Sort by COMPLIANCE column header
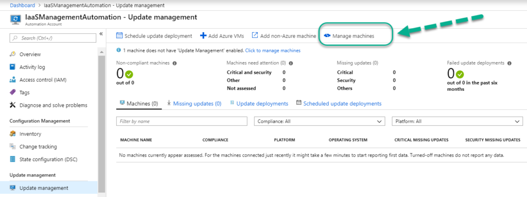Image resolution: width=527 pixels, height=197 pixels. pyautogui.click(x=215, y=140)
